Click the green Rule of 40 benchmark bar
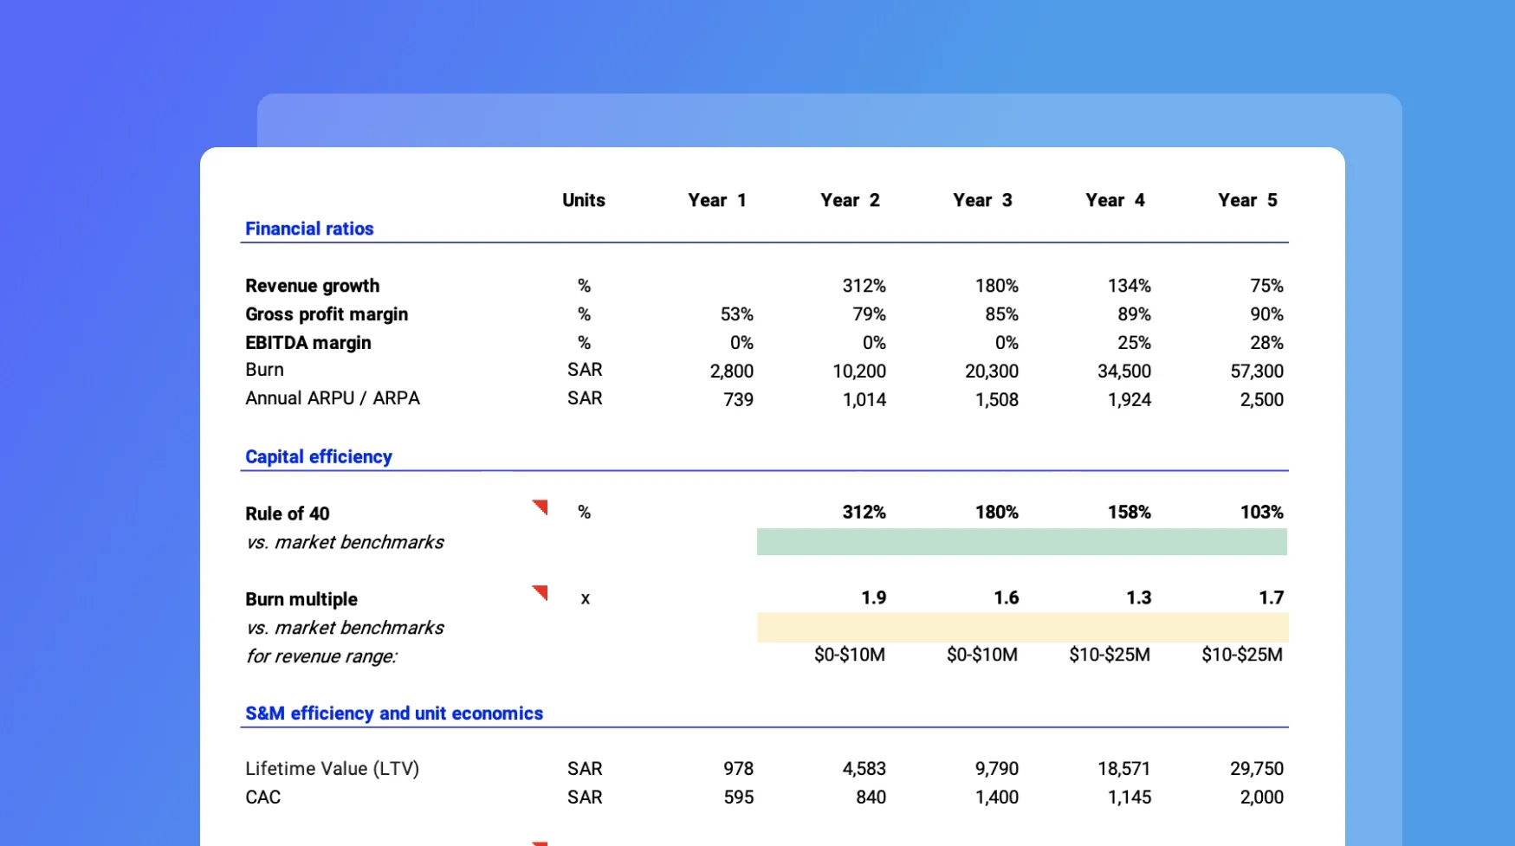Screen dimensions: 1515x846 [1021, 542]
